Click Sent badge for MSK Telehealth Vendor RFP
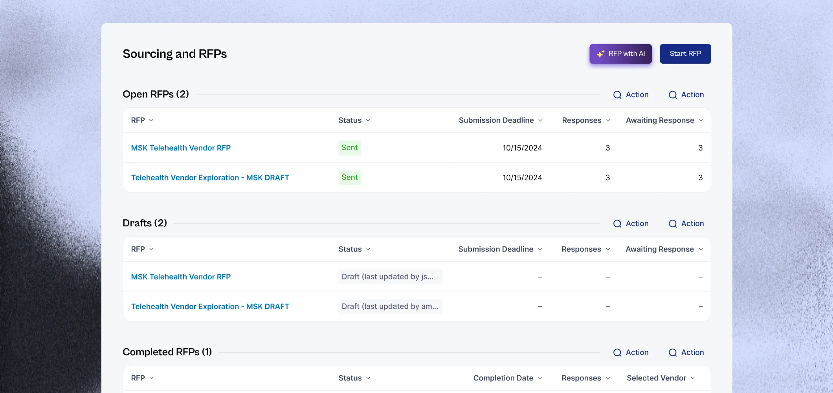The image size is (833, 393). point(350,148)
